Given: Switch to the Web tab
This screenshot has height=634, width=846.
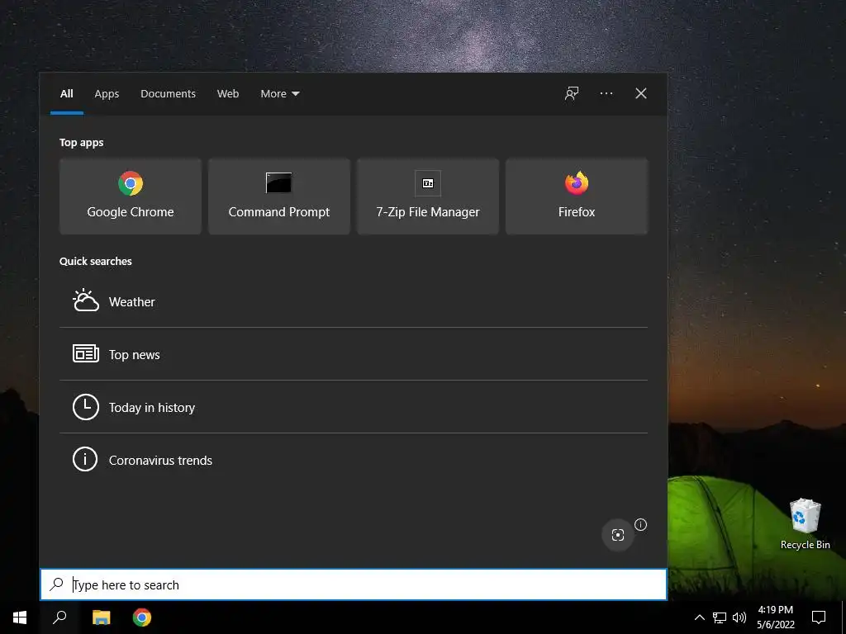Looking at the screenshot, I should [228, 94].
